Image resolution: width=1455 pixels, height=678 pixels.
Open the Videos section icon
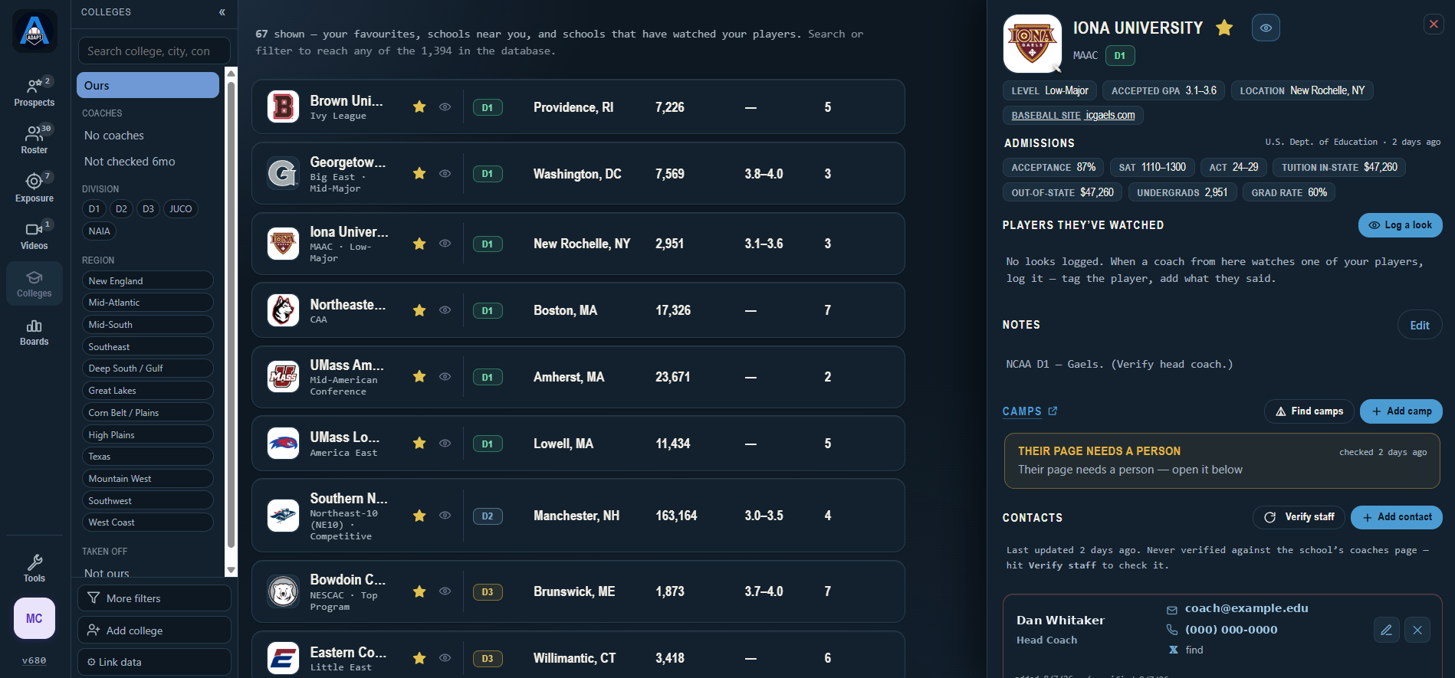[34, 235]
